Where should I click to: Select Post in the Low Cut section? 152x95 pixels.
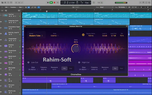pyautogui.click(x=71, y=68)
